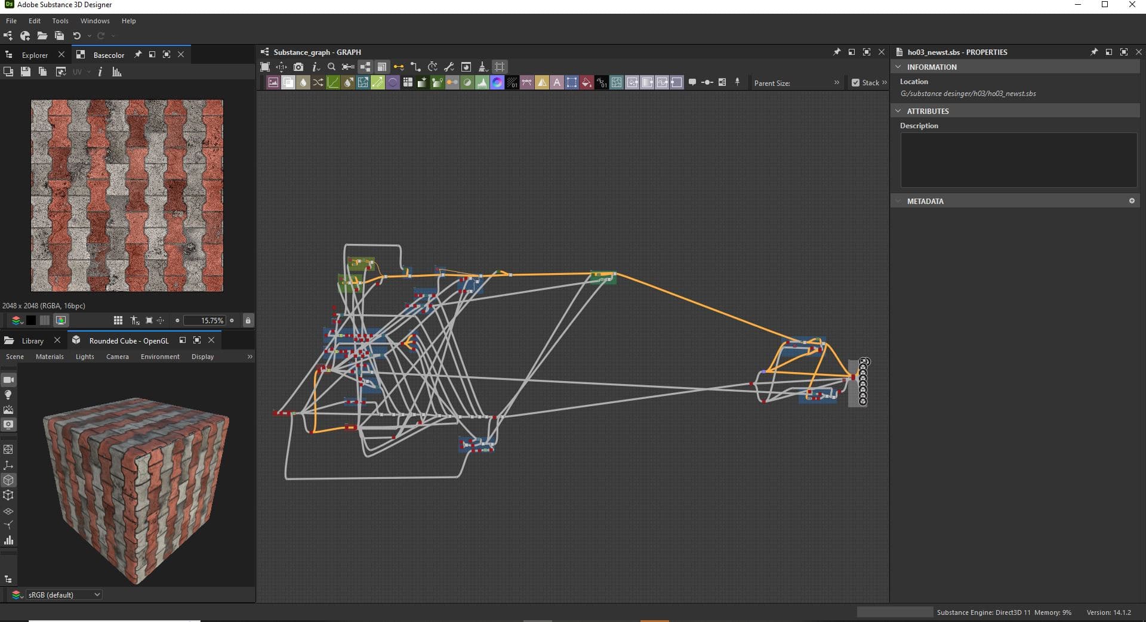This screenshot has height=622, width=1146.
Task: Add a Blend node from the node toolbar
Action: click(288, 83)
